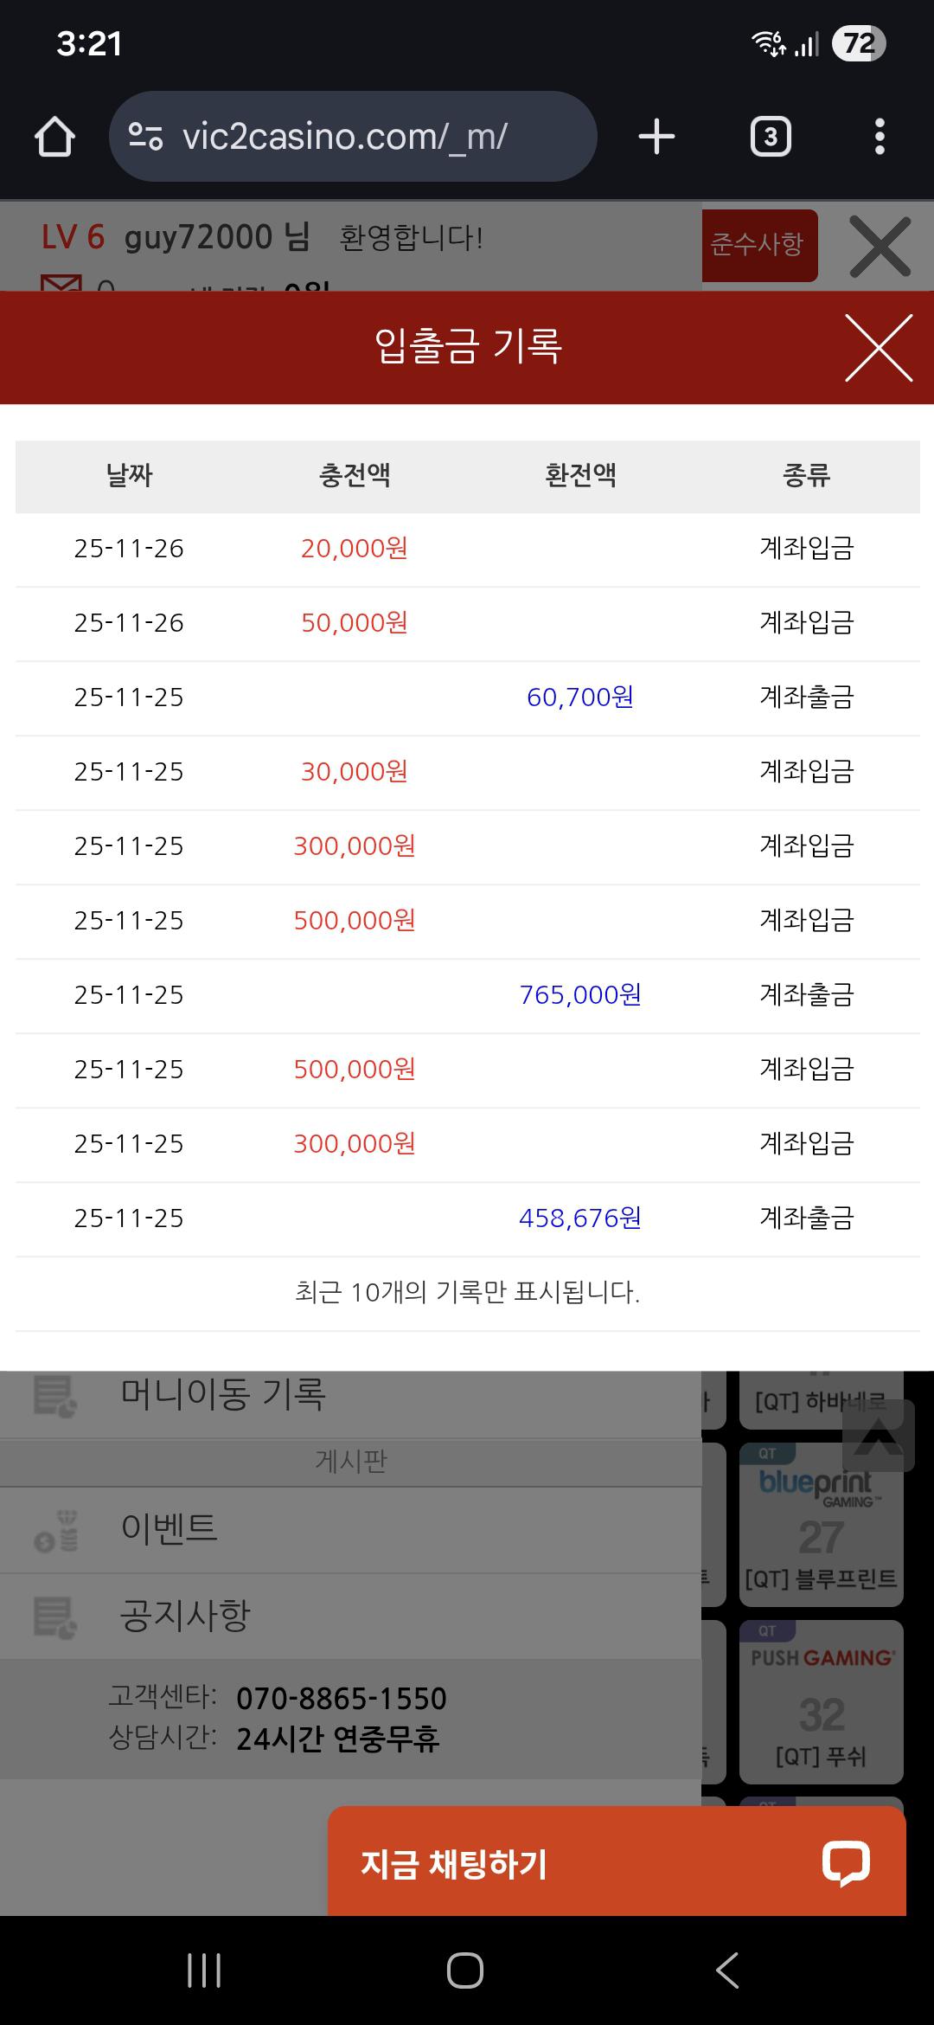Close the side menu with X icon

coord(880,247)
